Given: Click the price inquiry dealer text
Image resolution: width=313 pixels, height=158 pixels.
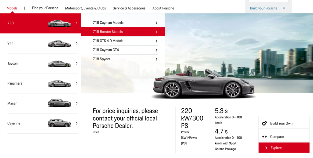Looking at the screenshot, I should 125,118.
